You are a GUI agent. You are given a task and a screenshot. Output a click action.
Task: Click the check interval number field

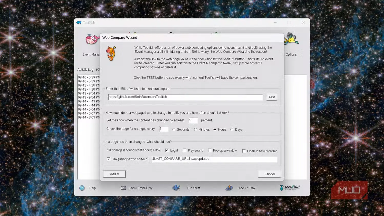click(x=163, y=129)
